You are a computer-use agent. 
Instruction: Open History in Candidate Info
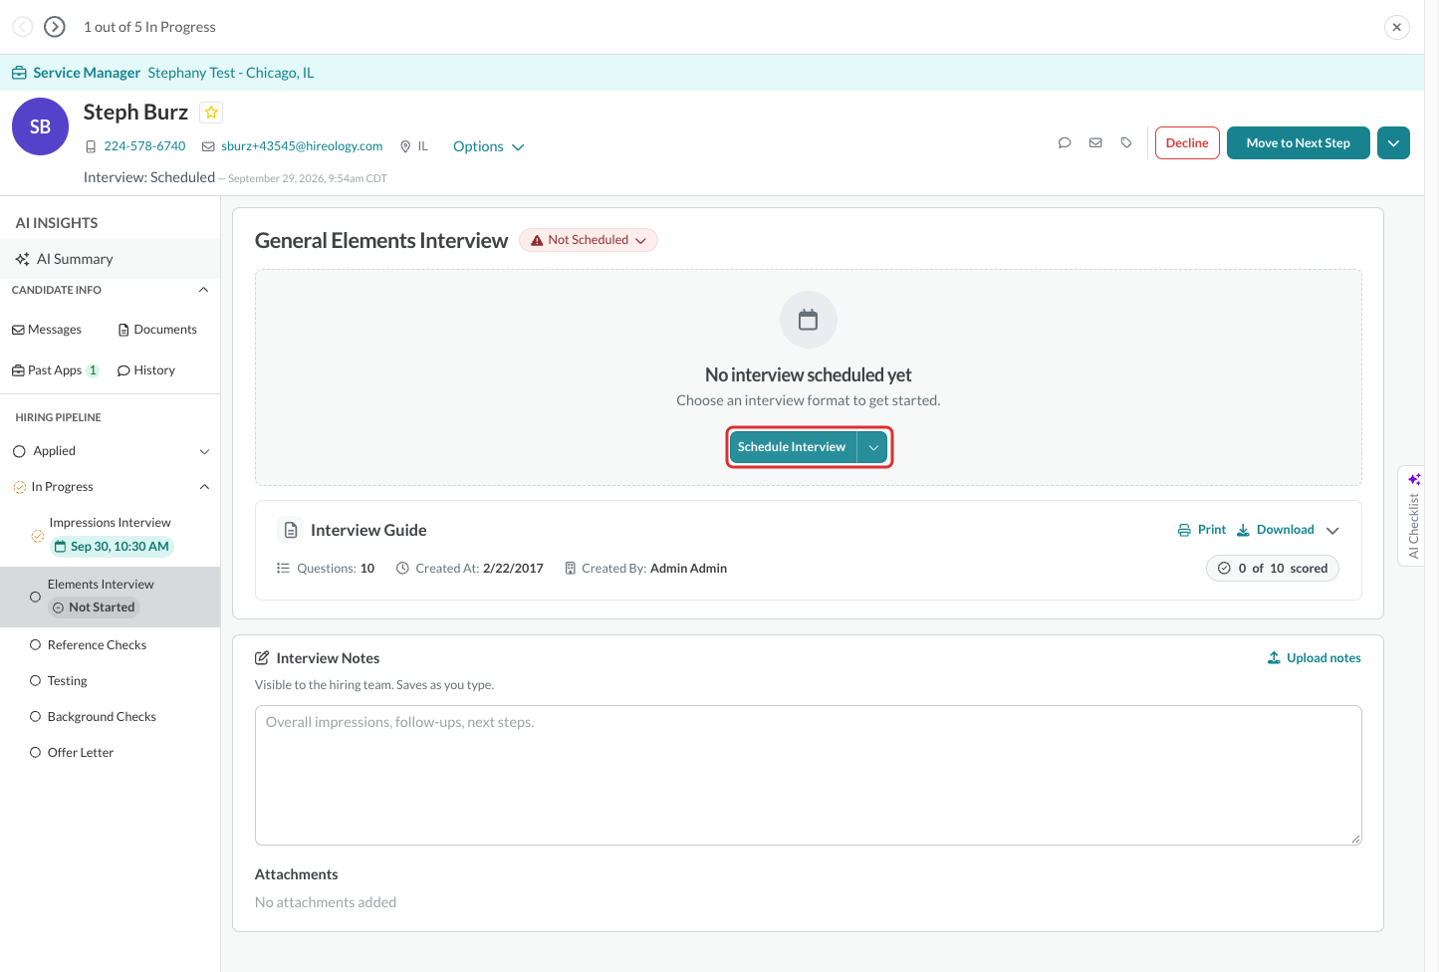146,370
